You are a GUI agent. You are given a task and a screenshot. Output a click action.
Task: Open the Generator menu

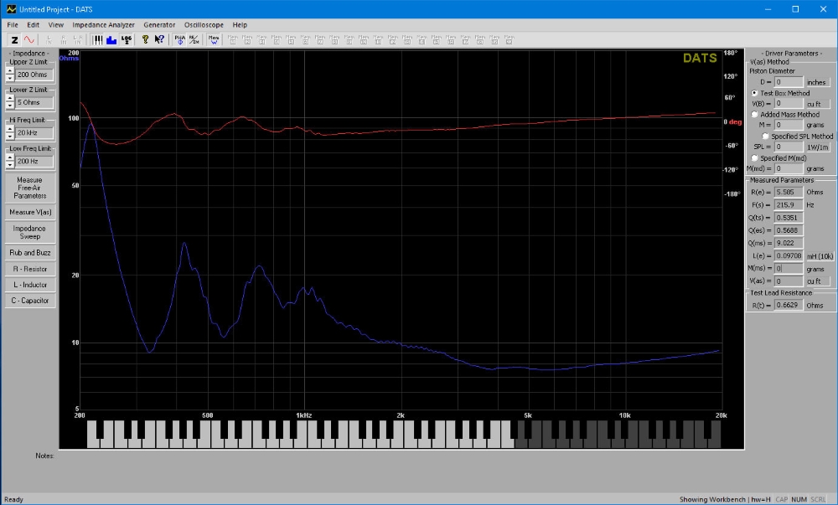point(159,24)
